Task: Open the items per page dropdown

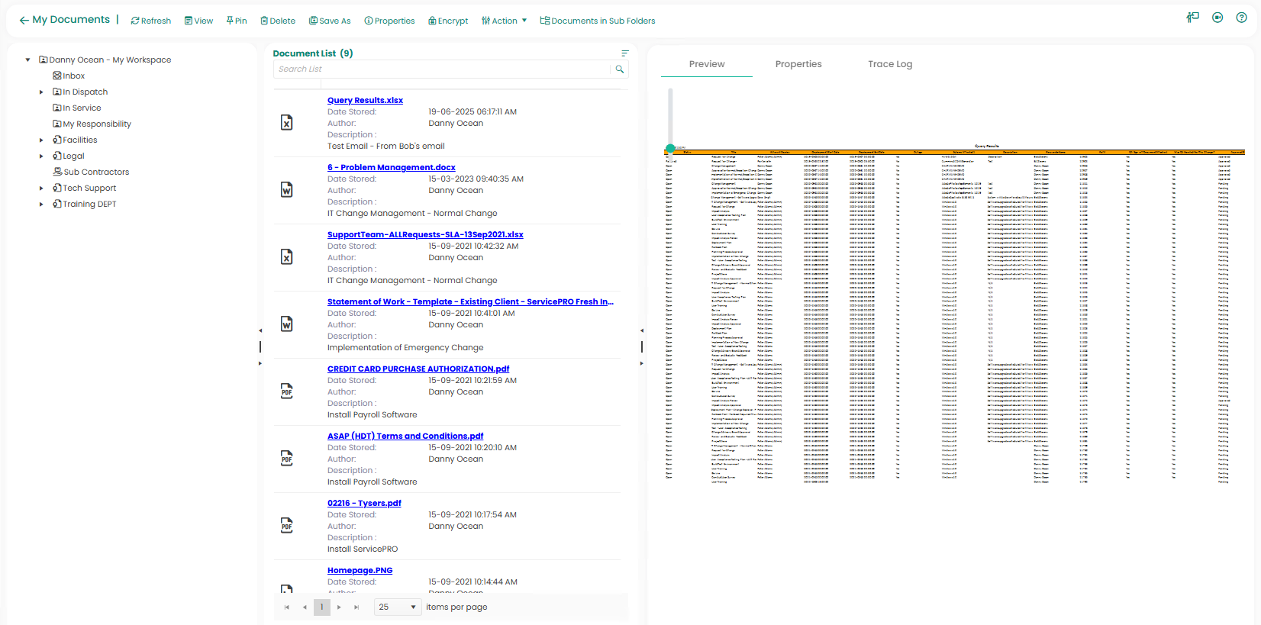Action: click(x=398, y=607)
